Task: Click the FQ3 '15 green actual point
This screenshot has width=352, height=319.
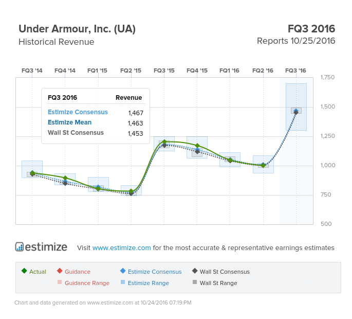Action: tap(164, 142)
